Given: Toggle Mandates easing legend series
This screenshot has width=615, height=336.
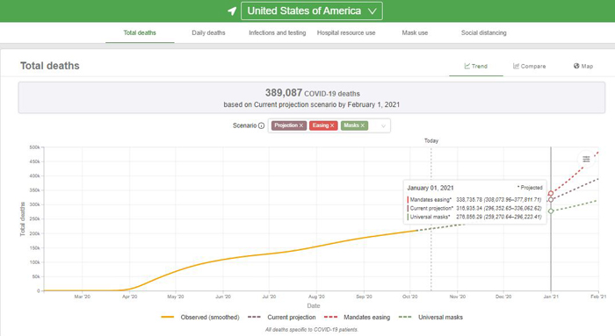Looking at the screenshot, I should (357, 318).
